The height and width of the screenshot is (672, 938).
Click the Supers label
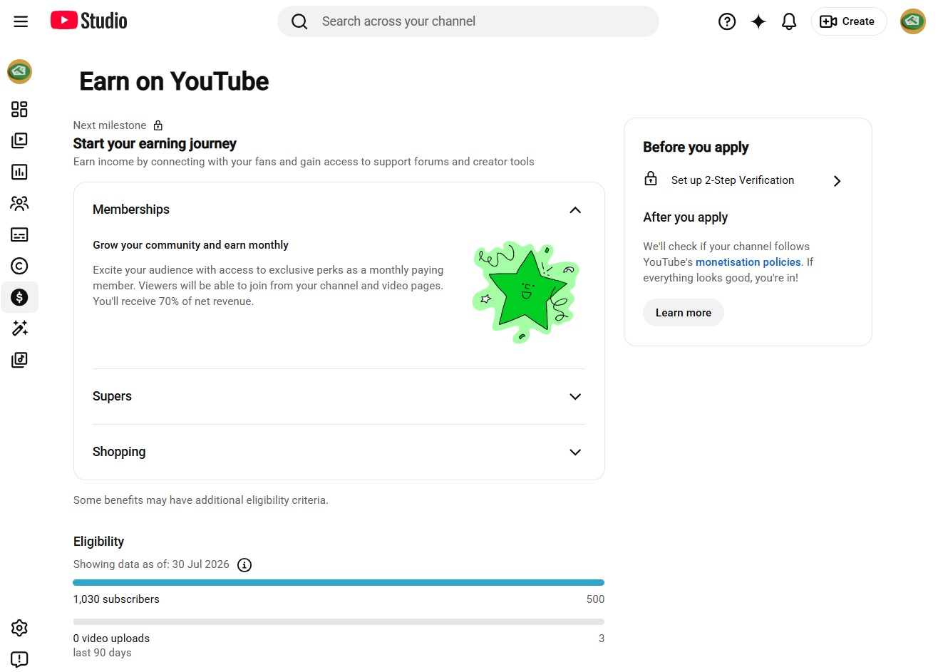pos(112,396)
